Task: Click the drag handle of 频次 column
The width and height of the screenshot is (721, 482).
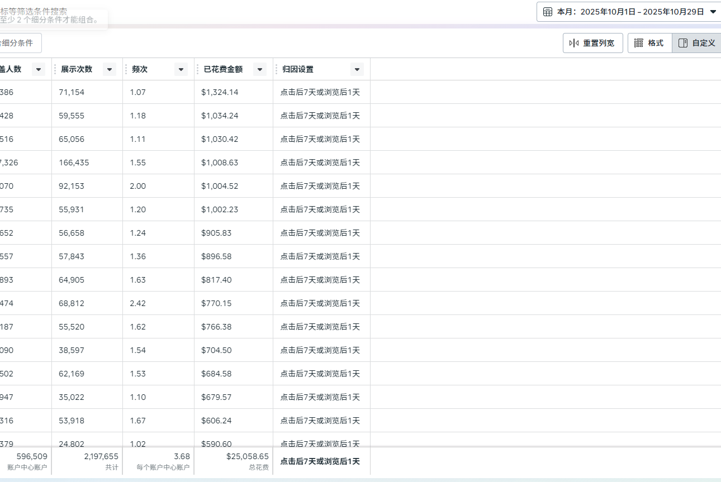Action: tap(126, 69)
